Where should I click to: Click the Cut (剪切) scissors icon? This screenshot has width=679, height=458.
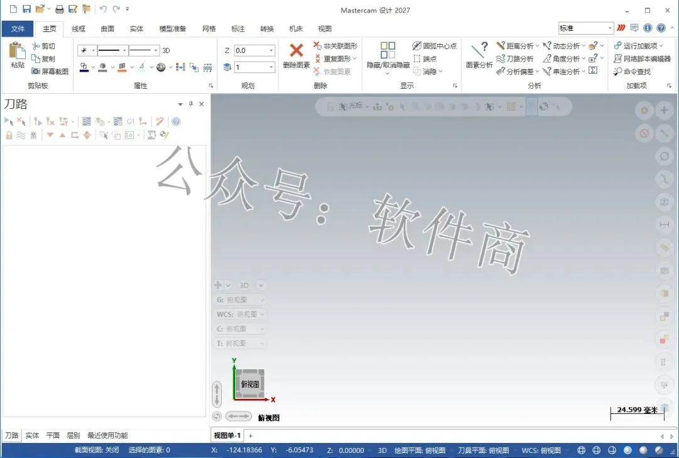tap(36, 46)
